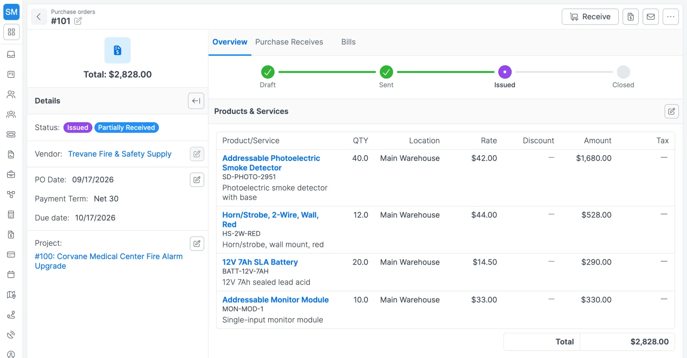The height and width of the screenshot is (358, 687).
Task: Edit Products & Services list
Action: click(x=672, y=111)
